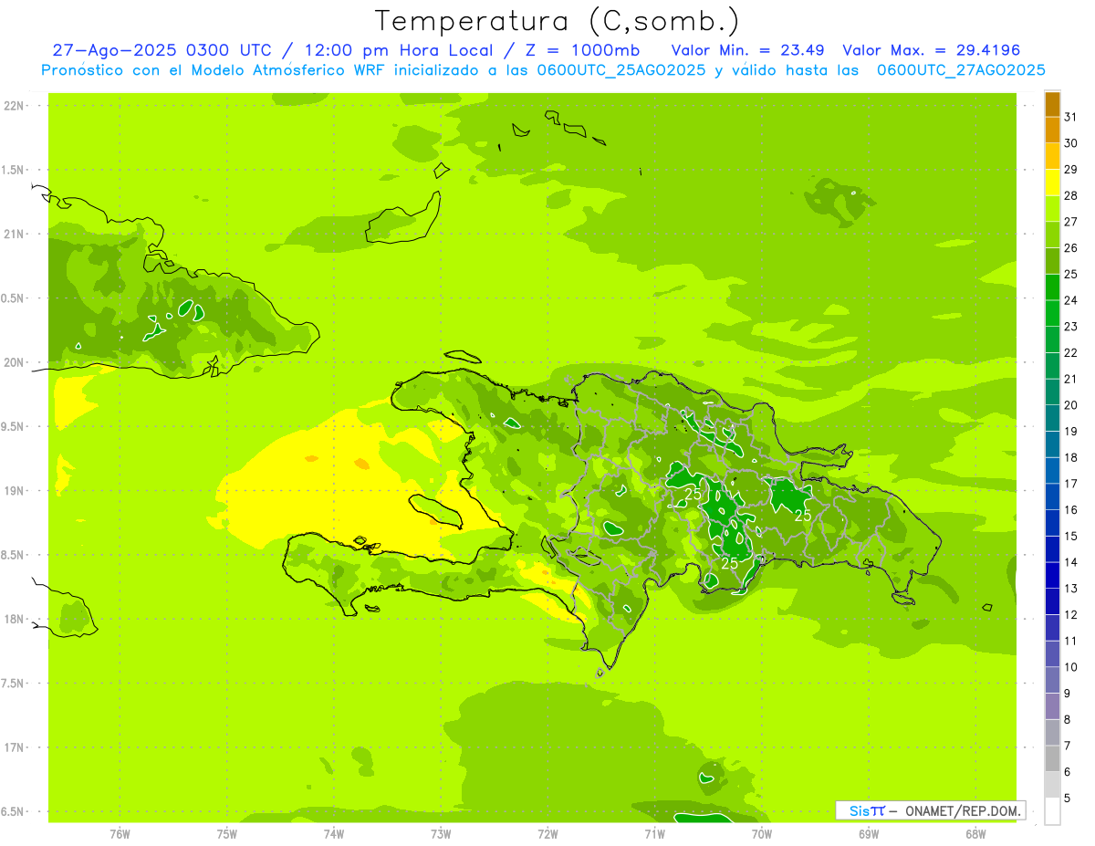Screen dimensions: 1095x846
Task: Click the "70W" longitude axis label
Action: click(x=762, y=833)
